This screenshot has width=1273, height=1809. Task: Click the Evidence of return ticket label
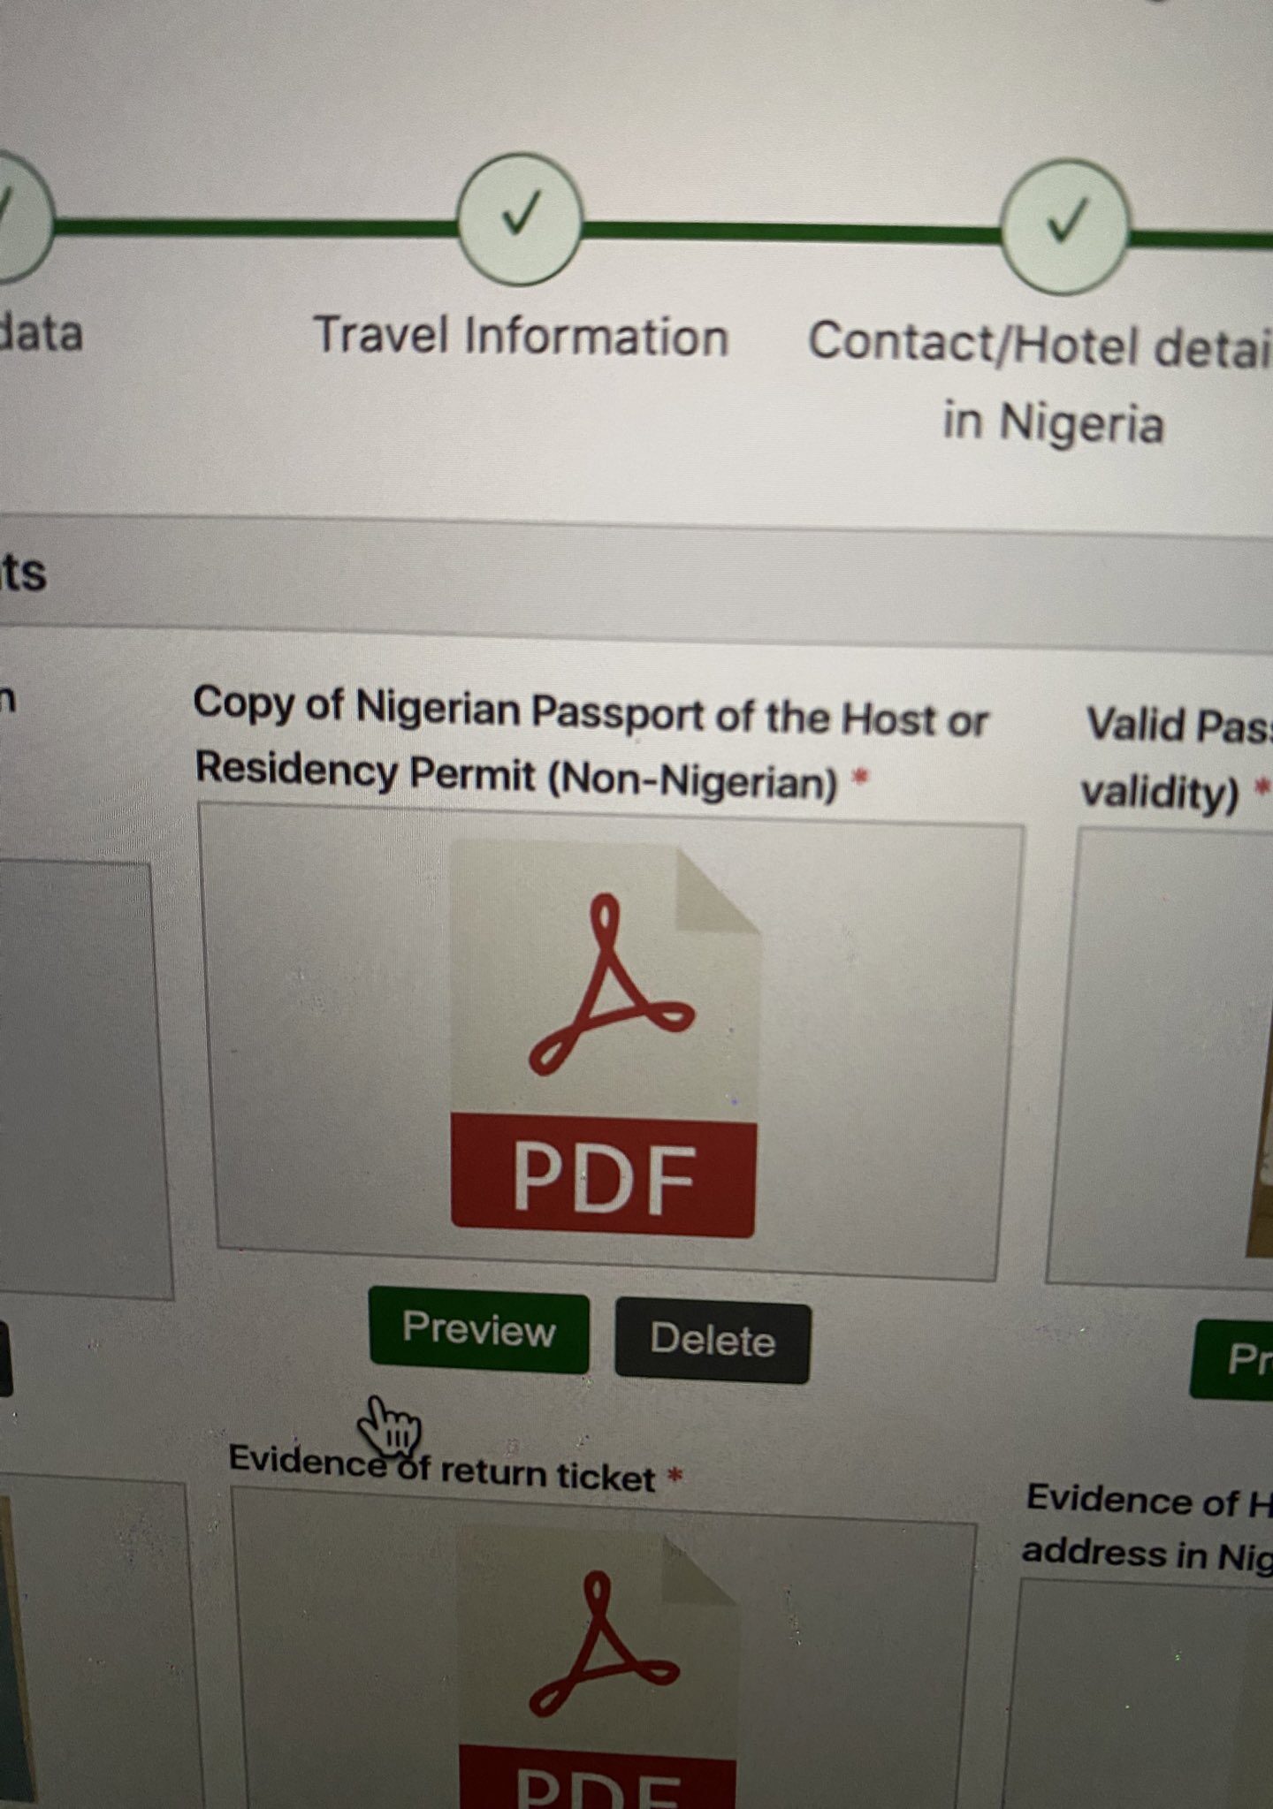click(442, 1468)
